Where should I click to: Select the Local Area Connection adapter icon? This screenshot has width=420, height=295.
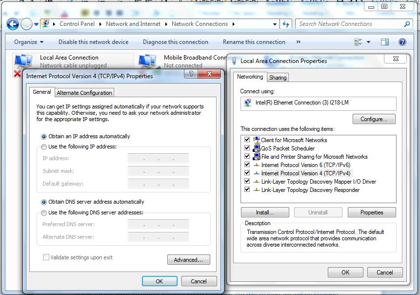coord(23,61)
